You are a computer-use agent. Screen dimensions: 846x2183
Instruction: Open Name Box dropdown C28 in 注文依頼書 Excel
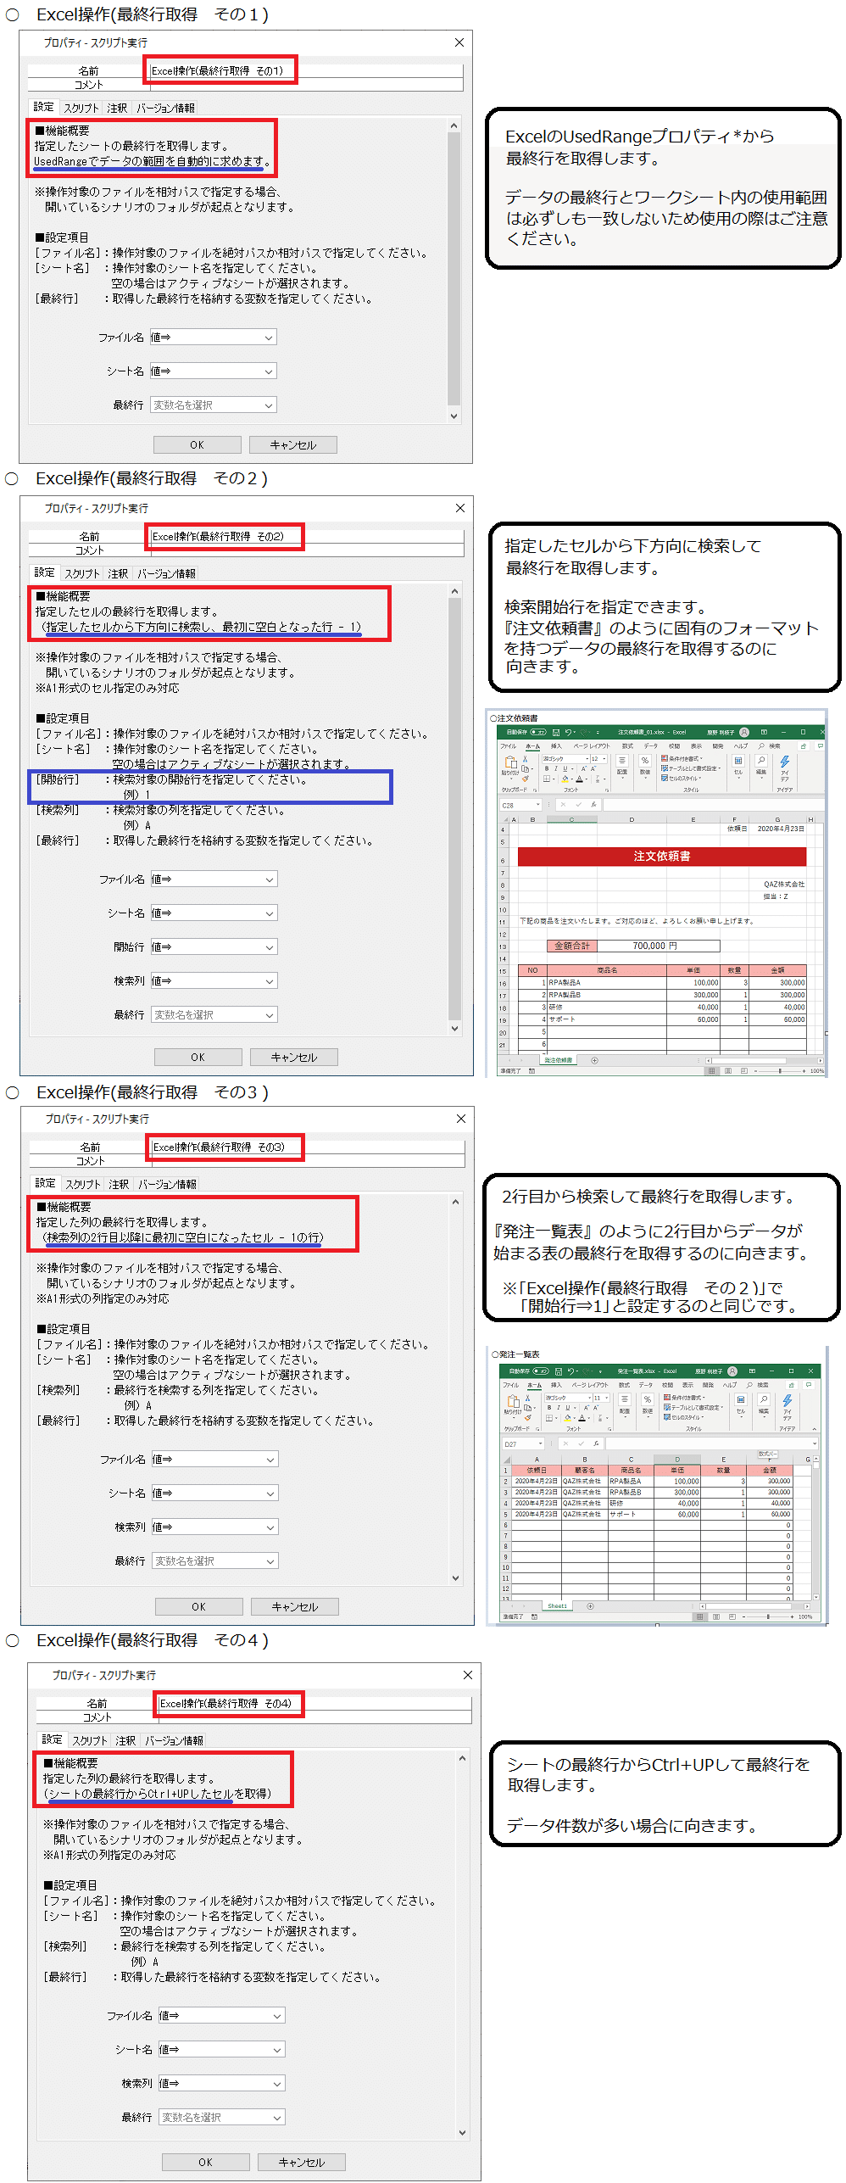[x=538, y=805]
